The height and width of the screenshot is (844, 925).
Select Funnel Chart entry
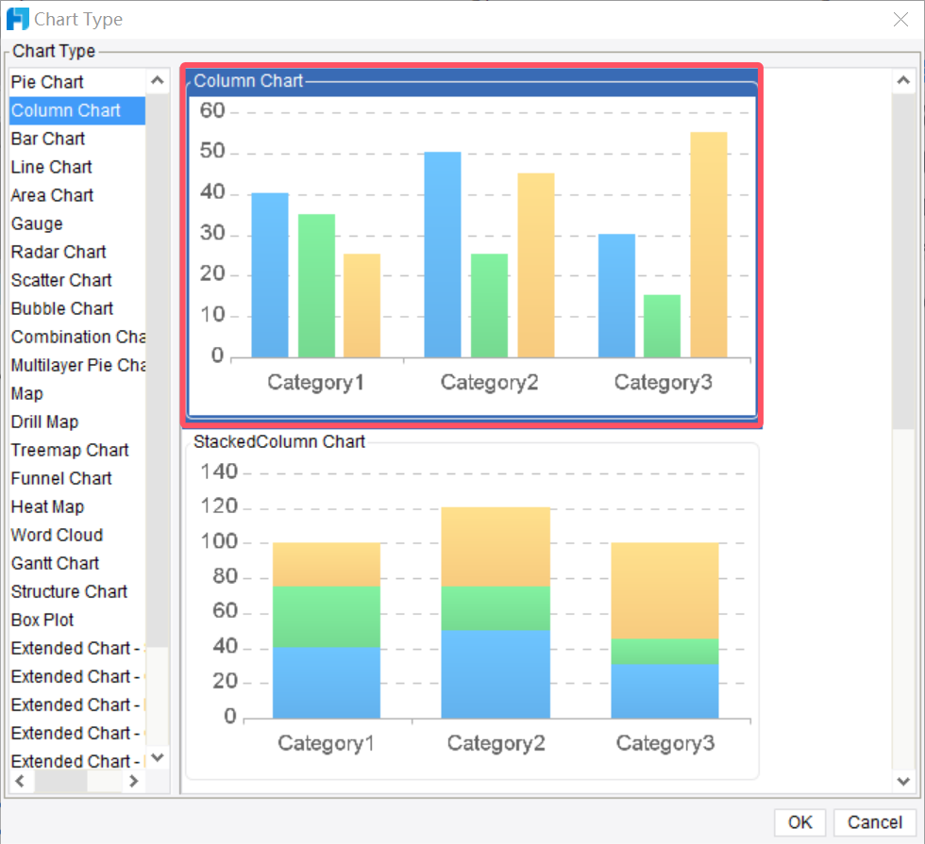(77, 478)
